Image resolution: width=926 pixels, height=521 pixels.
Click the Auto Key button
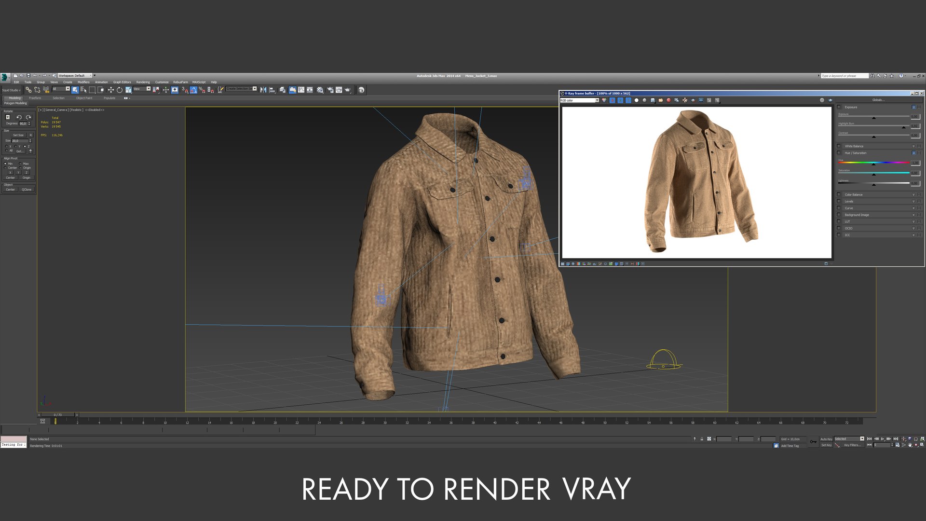pos(826,439)
